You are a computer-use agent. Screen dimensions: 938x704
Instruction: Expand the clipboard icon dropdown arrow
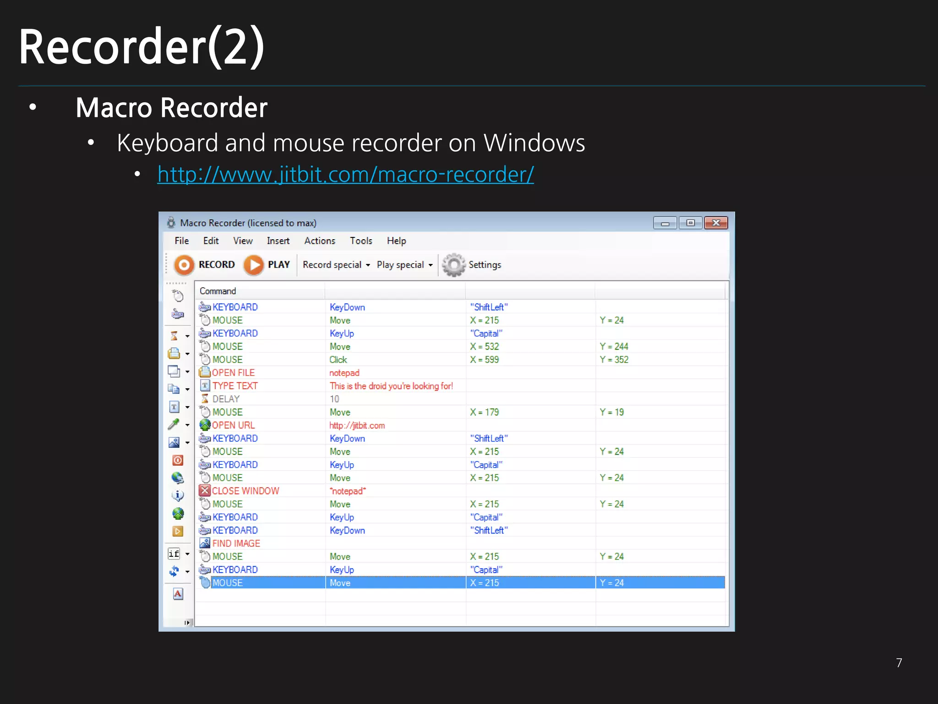coord(187,390)
